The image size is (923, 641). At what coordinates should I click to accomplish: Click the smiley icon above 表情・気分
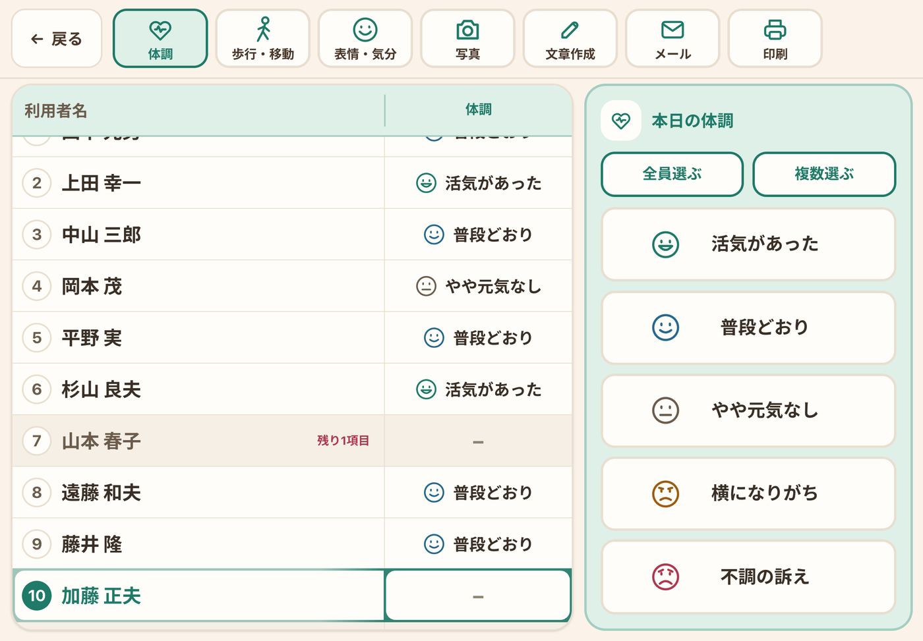pyautogui.click(x=365, y=30)
